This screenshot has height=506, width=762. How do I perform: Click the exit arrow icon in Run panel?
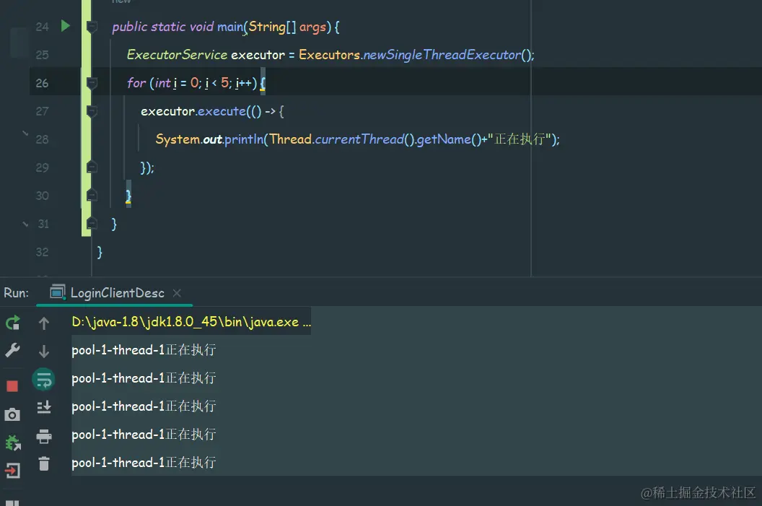coord(13,471)
